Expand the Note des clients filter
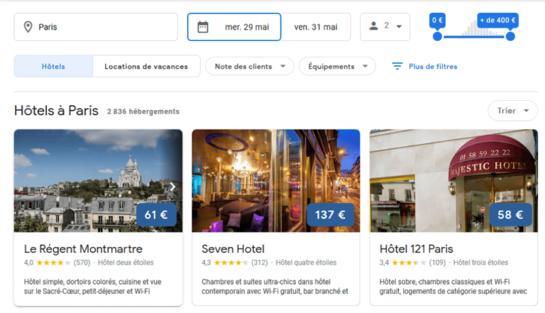 249,66
